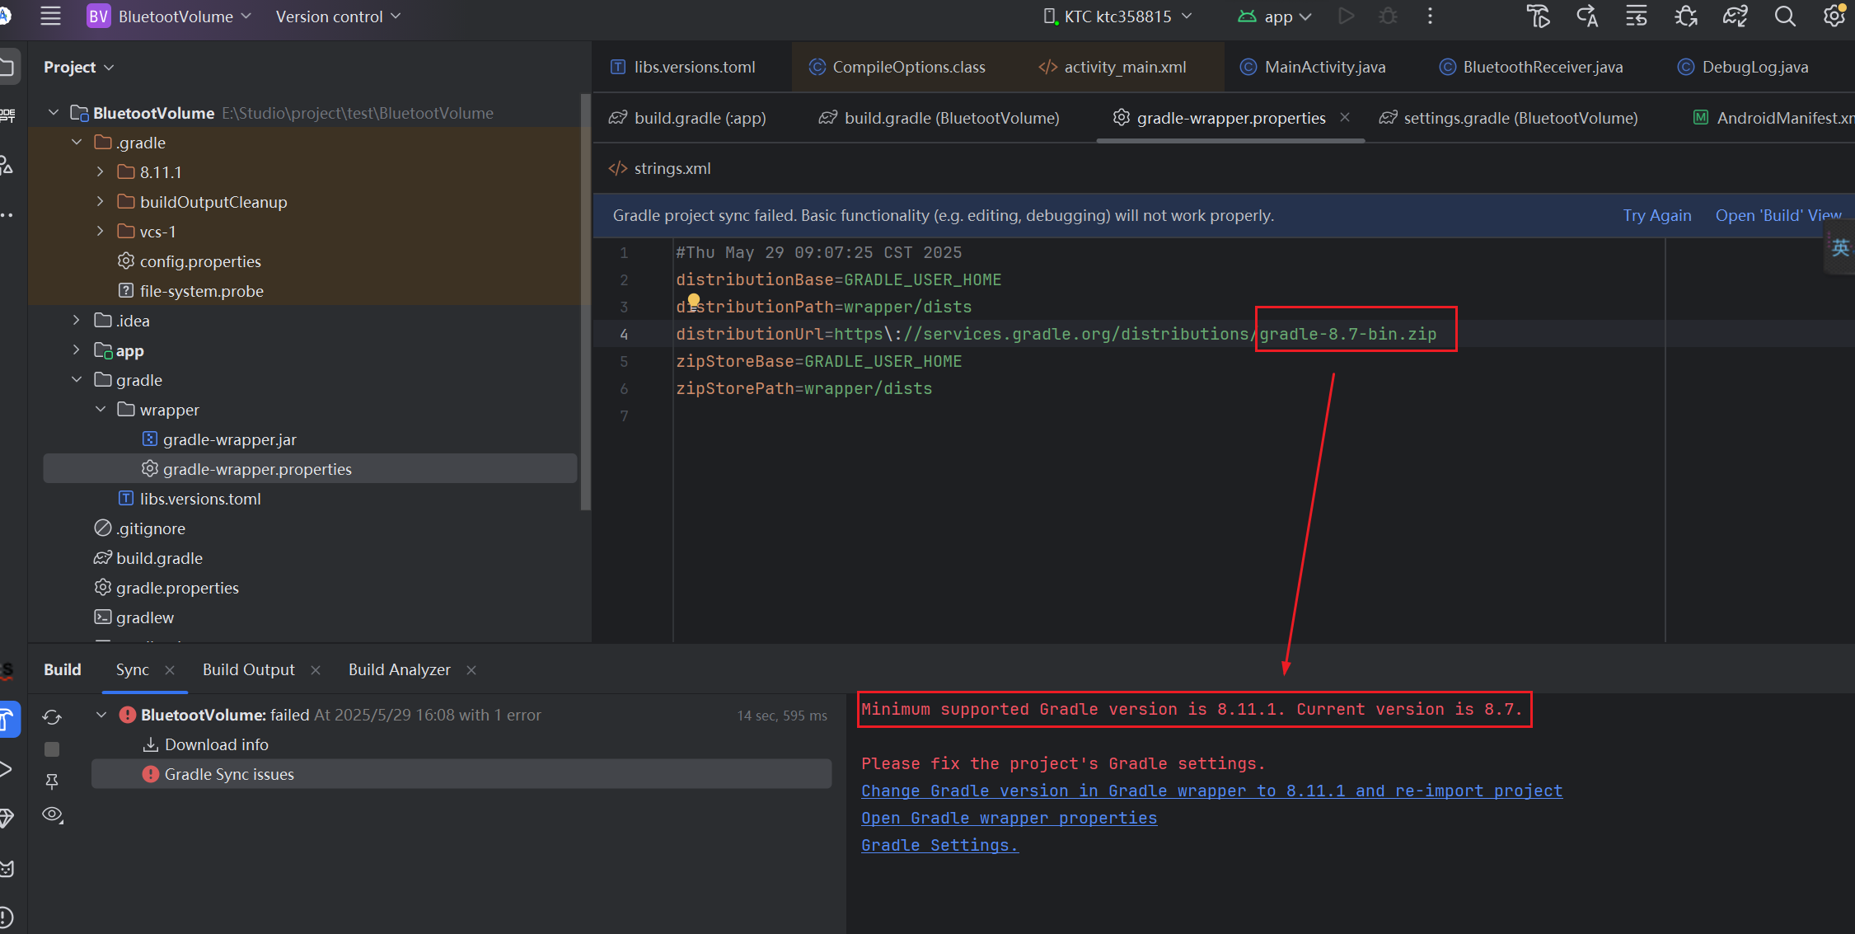The height and width of the screenshot is (934, 1855).
Task: Collapse the wrapper folder
Action: pyautogui.click(x=100, y=410)
